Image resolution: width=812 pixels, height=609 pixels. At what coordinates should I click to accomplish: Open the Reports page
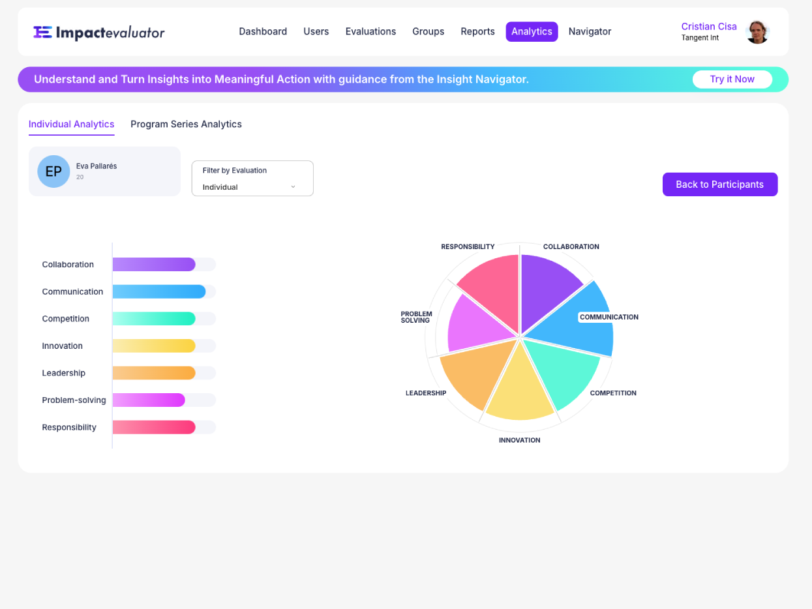point(477,31)
